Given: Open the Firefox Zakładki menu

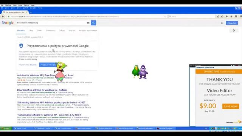Looking at the screenshot, I should pyautogui.click(x=26, y=8).
